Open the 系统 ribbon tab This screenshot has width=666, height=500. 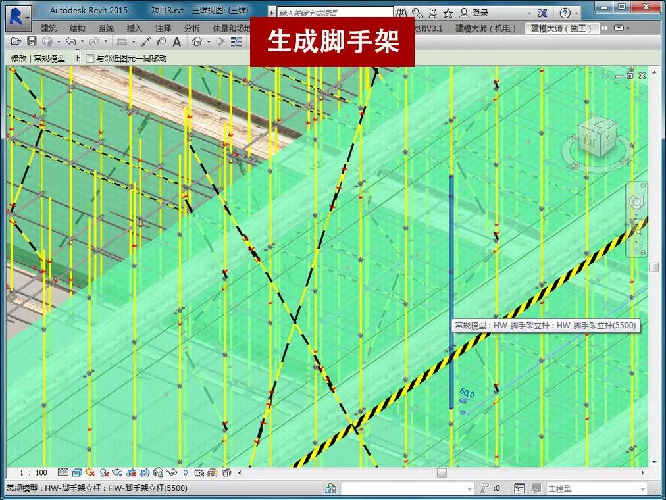(x=106, y=28)
